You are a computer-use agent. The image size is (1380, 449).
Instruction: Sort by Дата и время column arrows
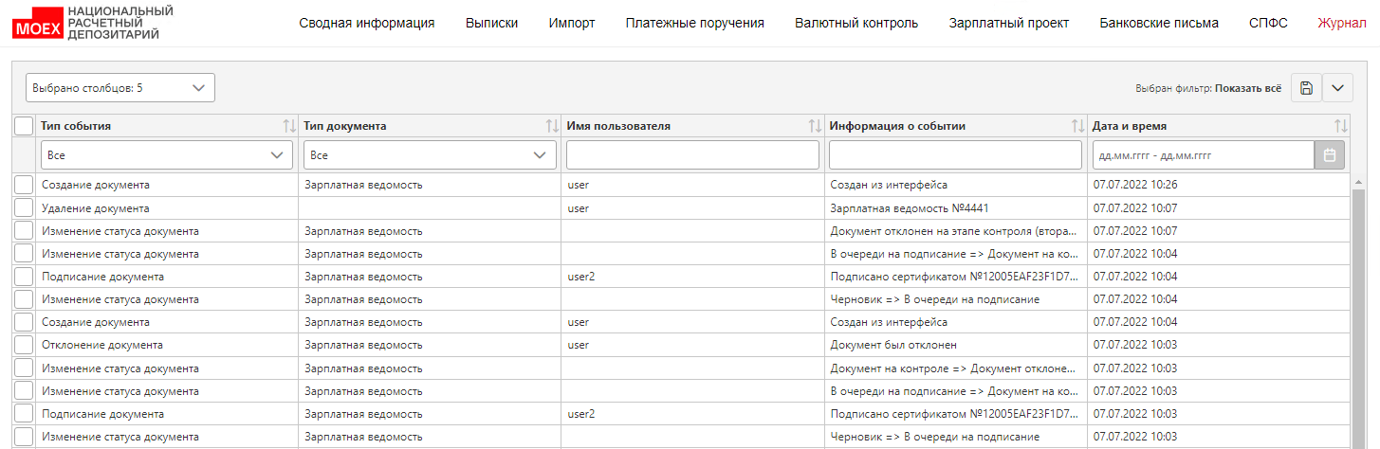[x=1340, y=126]
